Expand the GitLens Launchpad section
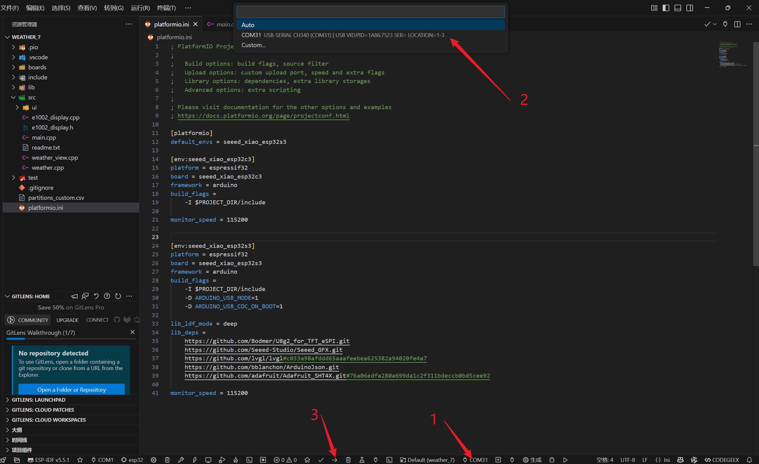The width and height of the screenshot is (759, 464). coord(39,400)
